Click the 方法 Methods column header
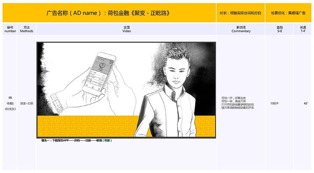Viewport: 314px width, 173px height. (x=27, y=29)
